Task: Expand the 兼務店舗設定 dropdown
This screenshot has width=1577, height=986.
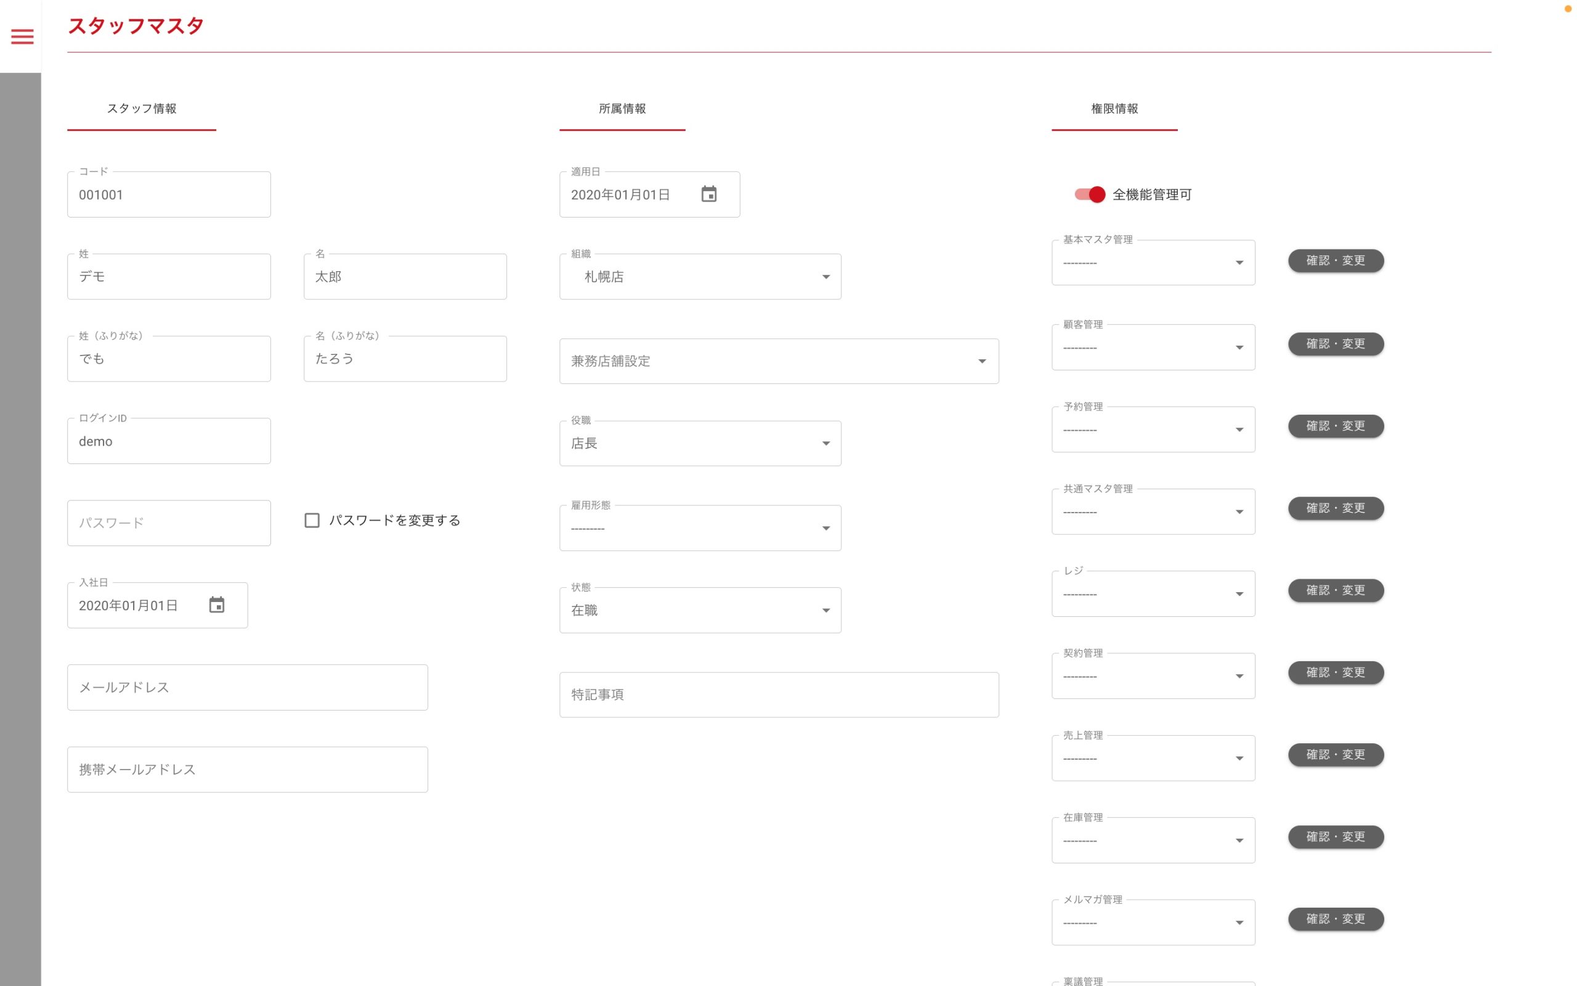Action: pyautogui.click(x=778, y=361)
